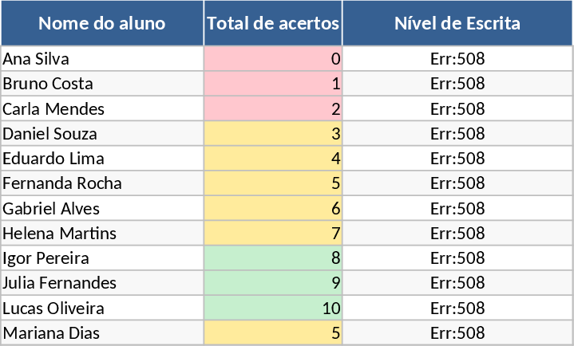Image resolution: width=574 pixels, height=346 pixels.
Task: Click the "Nível de Escrita" header cell
Action: click(457, 23)
